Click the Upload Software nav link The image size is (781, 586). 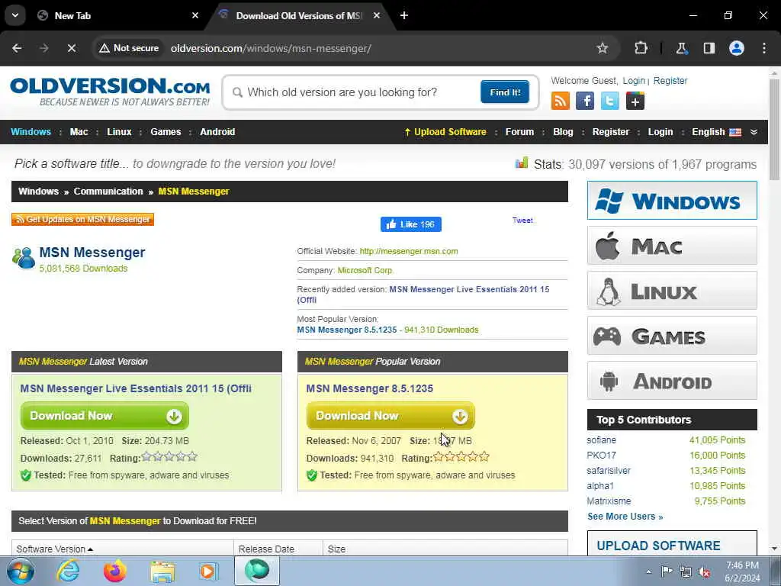tap(445, 132)
